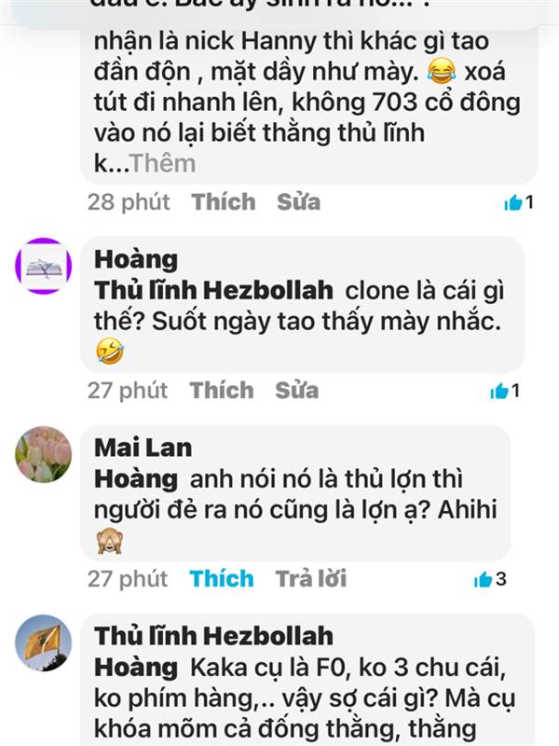Click Sửa under the 28 phút comment
Viewport: 559px width, 746px height.
[298, 201]
